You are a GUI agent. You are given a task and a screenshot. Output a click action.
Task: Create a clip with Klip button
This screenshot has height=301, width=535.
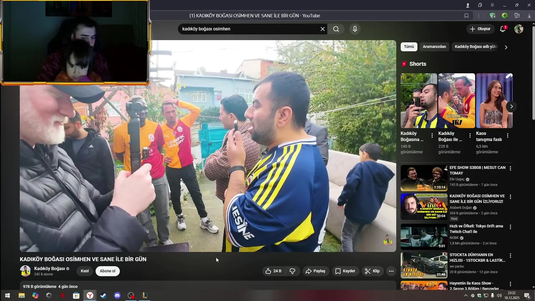click(x=372, y=271)
